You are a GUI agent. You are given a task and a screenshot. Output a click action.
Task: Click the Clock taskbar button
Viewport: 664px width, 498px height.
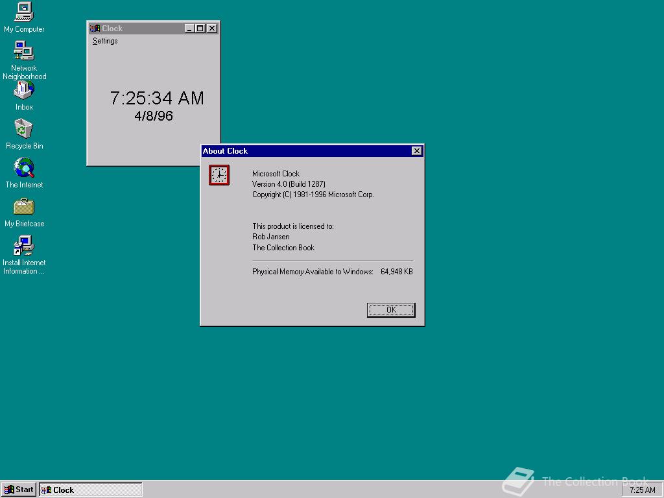91,490
